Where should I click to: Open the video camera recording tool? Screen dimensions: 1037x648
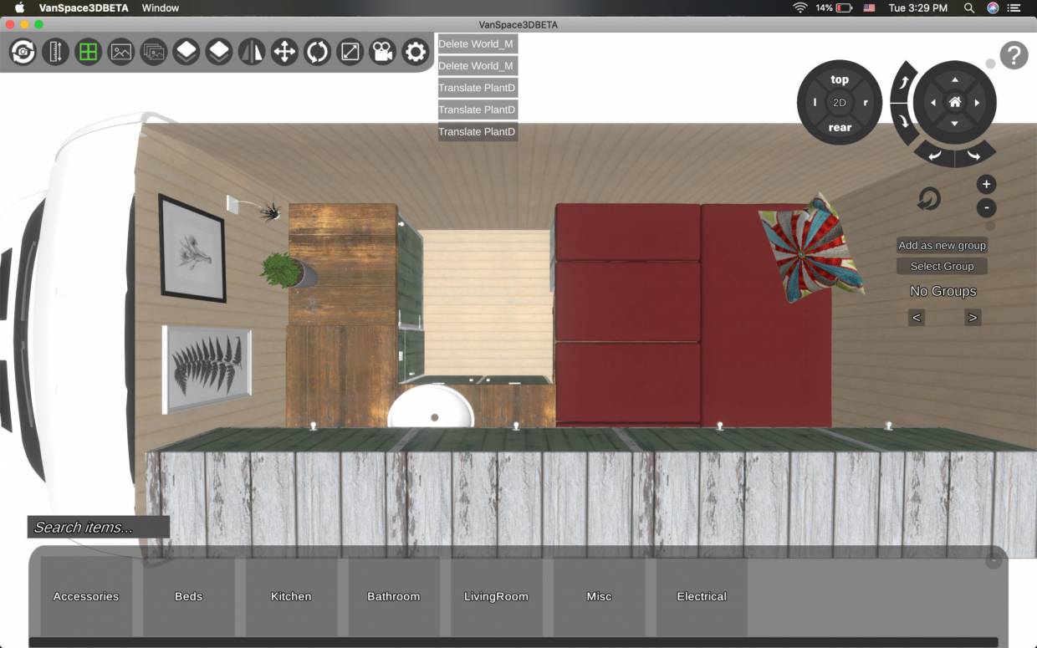[x=382, y=51]
